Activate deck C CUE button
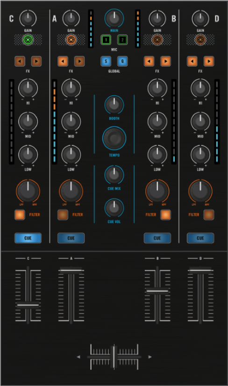The image size is (228, 386). (28, 238)
